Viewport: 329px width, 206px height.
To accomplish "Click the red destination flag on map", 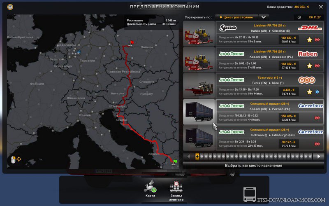I will point(131,43).
